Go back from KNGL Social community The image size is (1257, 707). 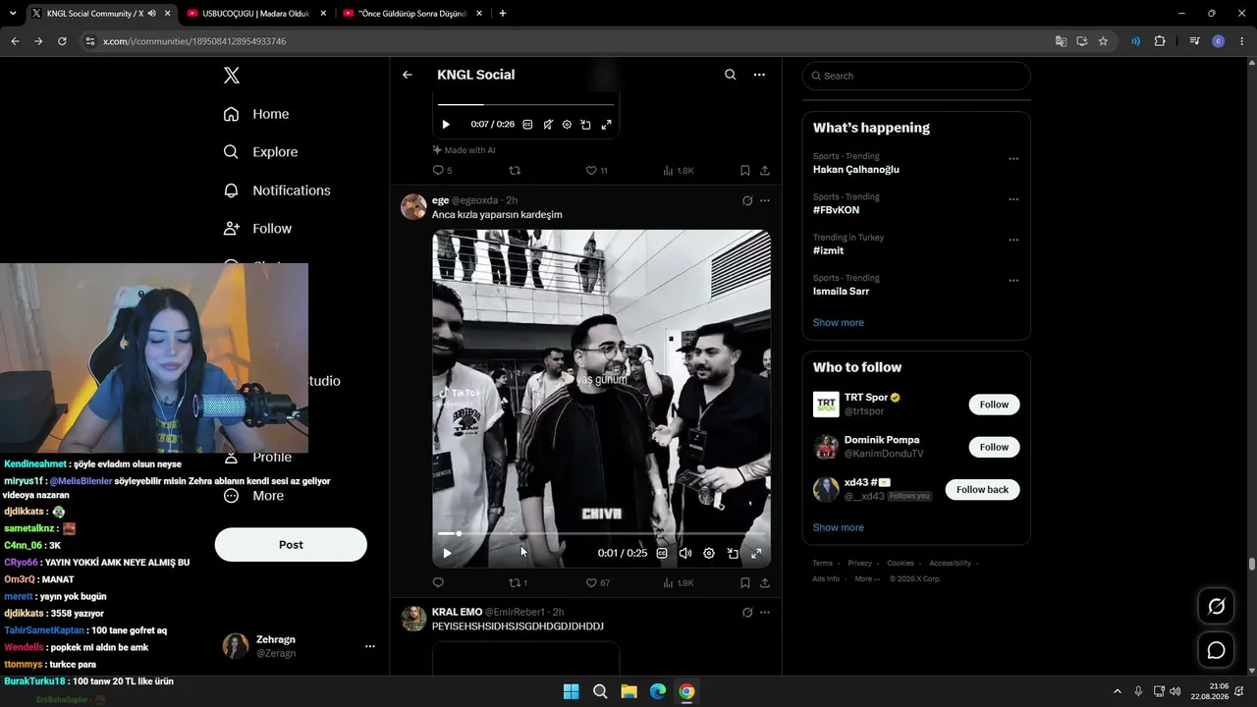(408, 75)
